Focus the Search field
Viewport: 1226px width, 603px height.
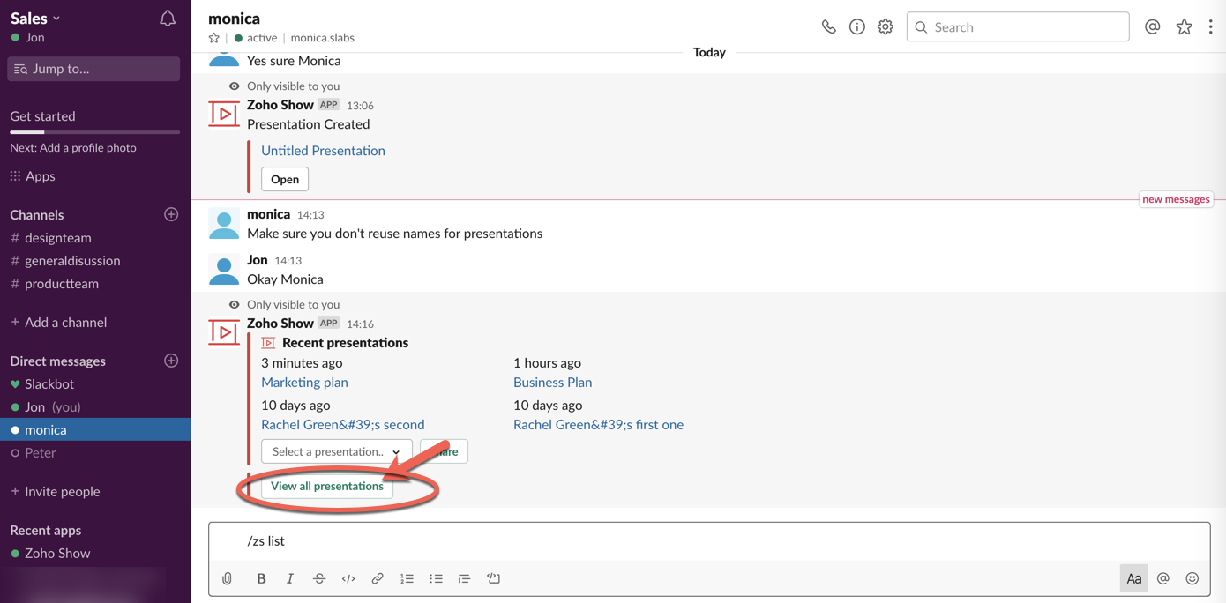pos(1018,27)
